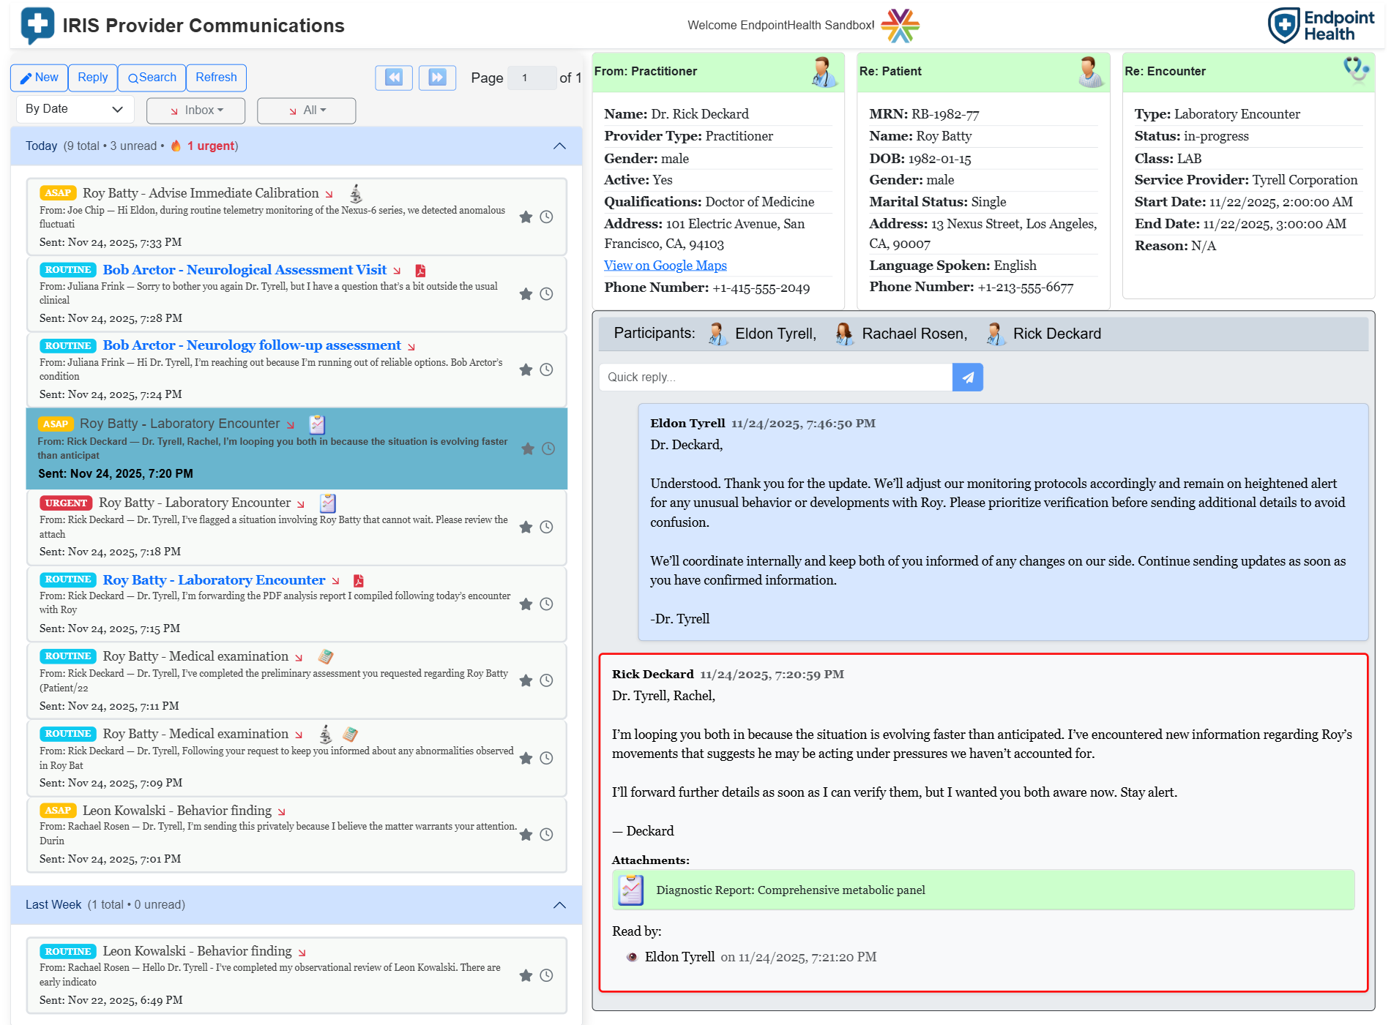Click the Quick reply input field
Viewport: 1391px width, 1025px height.
click(x=776, y=378)
